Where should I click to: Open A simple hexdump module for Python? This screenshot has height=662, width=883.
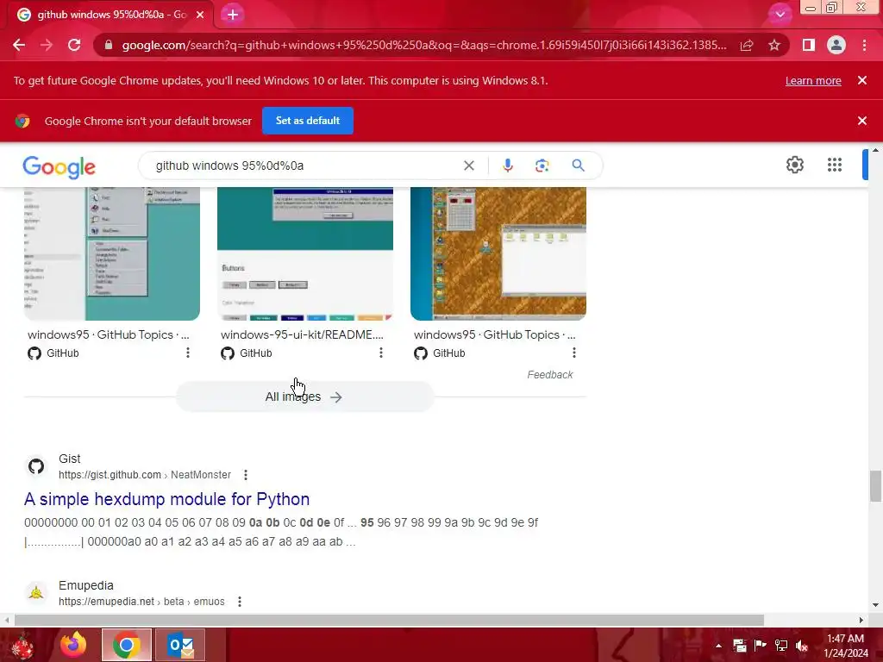click(x=166, y=499)
